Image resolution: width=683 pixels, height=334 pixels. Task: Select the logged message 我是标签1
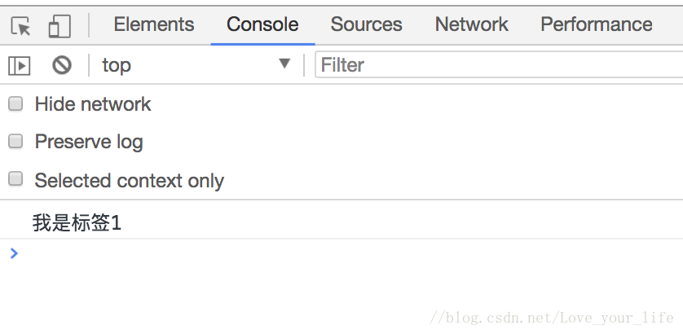point(77,223)
